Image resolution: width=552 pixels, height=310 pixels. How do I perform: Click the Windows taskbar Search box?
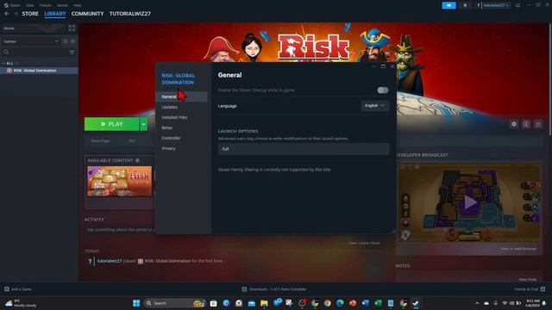[x=174, y=303]
